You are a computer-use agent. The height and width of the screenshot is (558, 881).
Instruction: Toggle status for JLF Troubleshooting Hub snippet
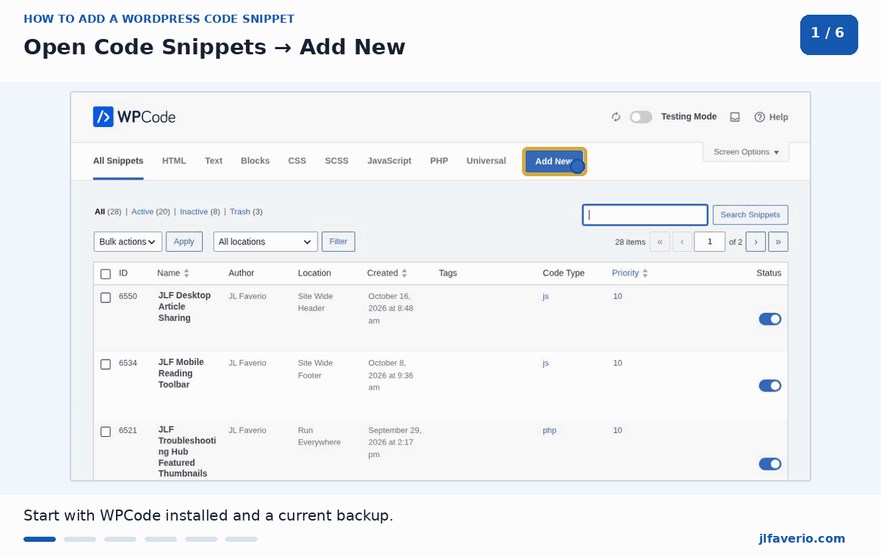pyautogui.click(x=770, y=464)
